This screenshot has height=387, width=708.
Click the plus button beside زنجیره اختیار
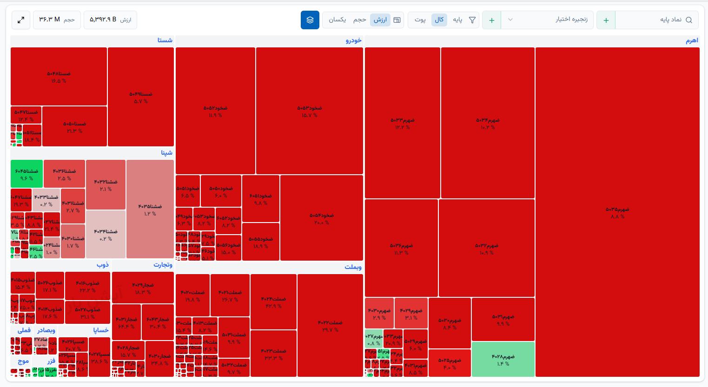pos(492,20)
